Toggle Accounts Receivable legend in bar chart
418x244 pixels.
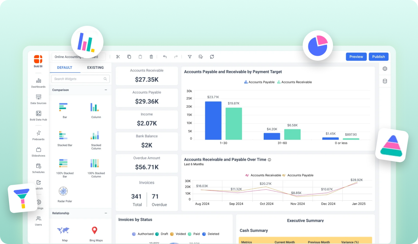point(294,82)
